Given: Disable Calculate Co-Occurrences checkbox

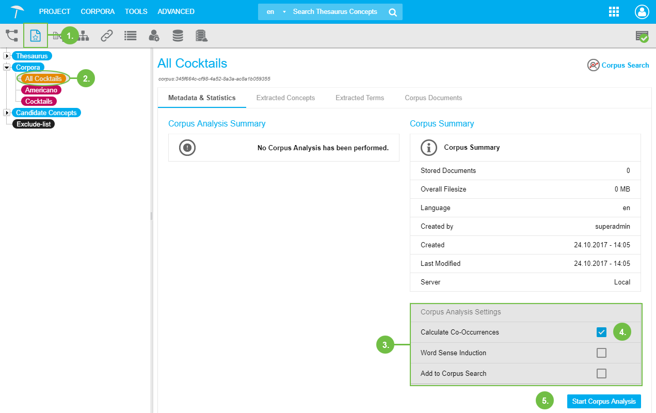Looking at the screenshot, I should tap(601, 332).
